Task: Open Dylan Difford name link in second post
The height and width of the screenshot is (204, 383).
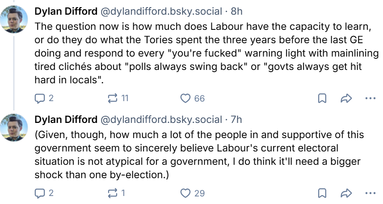Action: click(65, 119)
